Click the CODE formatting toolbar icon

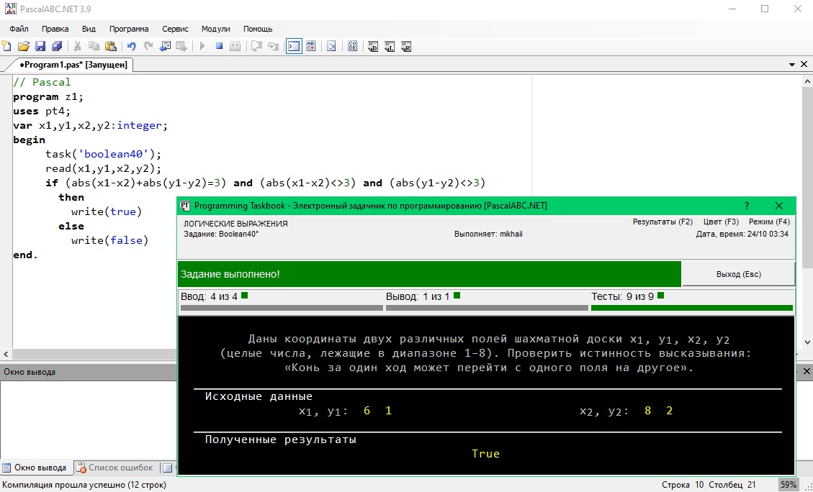click(x=353, y=47)
